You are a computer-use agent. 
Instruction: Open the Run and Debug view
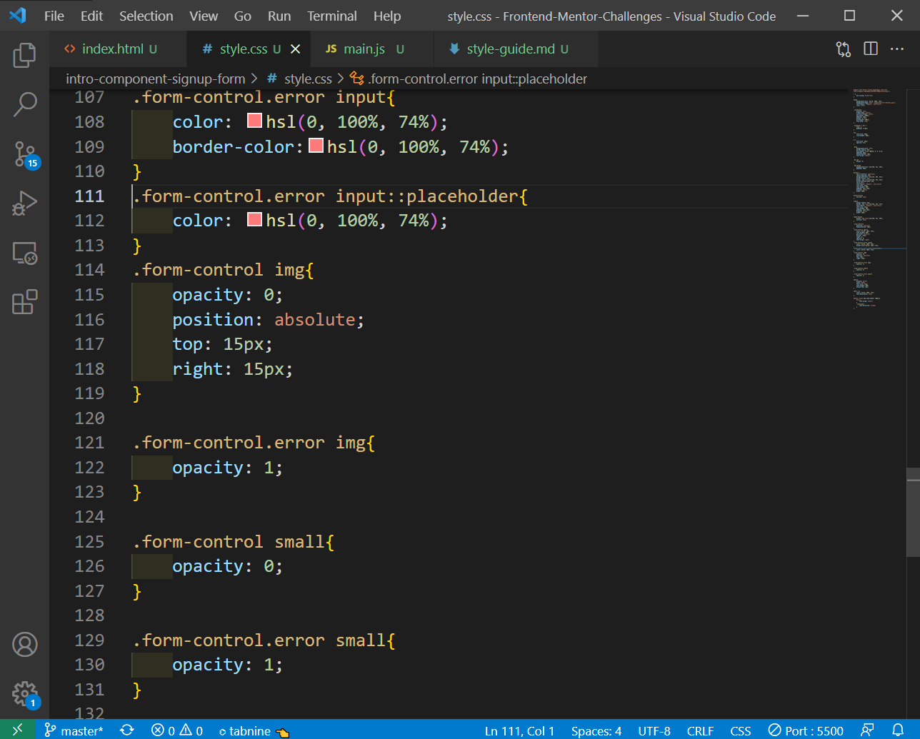tap(24, 203)
